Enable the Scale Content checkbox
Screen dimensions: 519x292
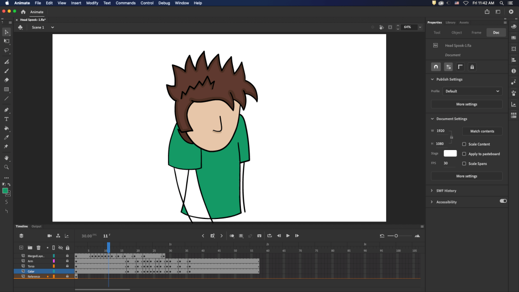(x=464, y=144)
